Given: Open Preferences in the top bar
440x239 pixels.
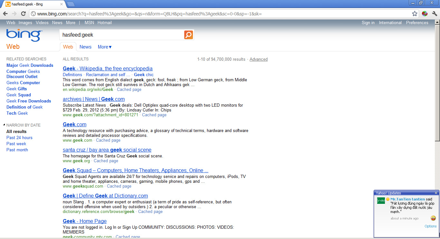Looking at the screenshot, I should coord(417,23).
